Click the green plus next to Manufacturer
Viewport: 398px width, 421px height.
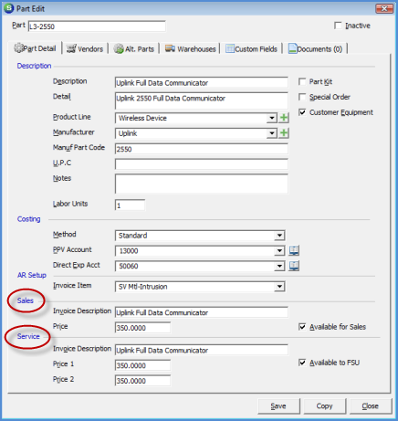[x=284, y=133]
